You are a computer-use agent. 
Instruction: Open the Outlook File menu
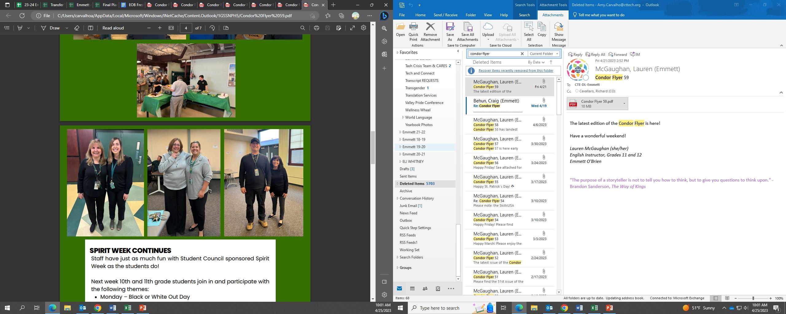click(x=402, y=15)
